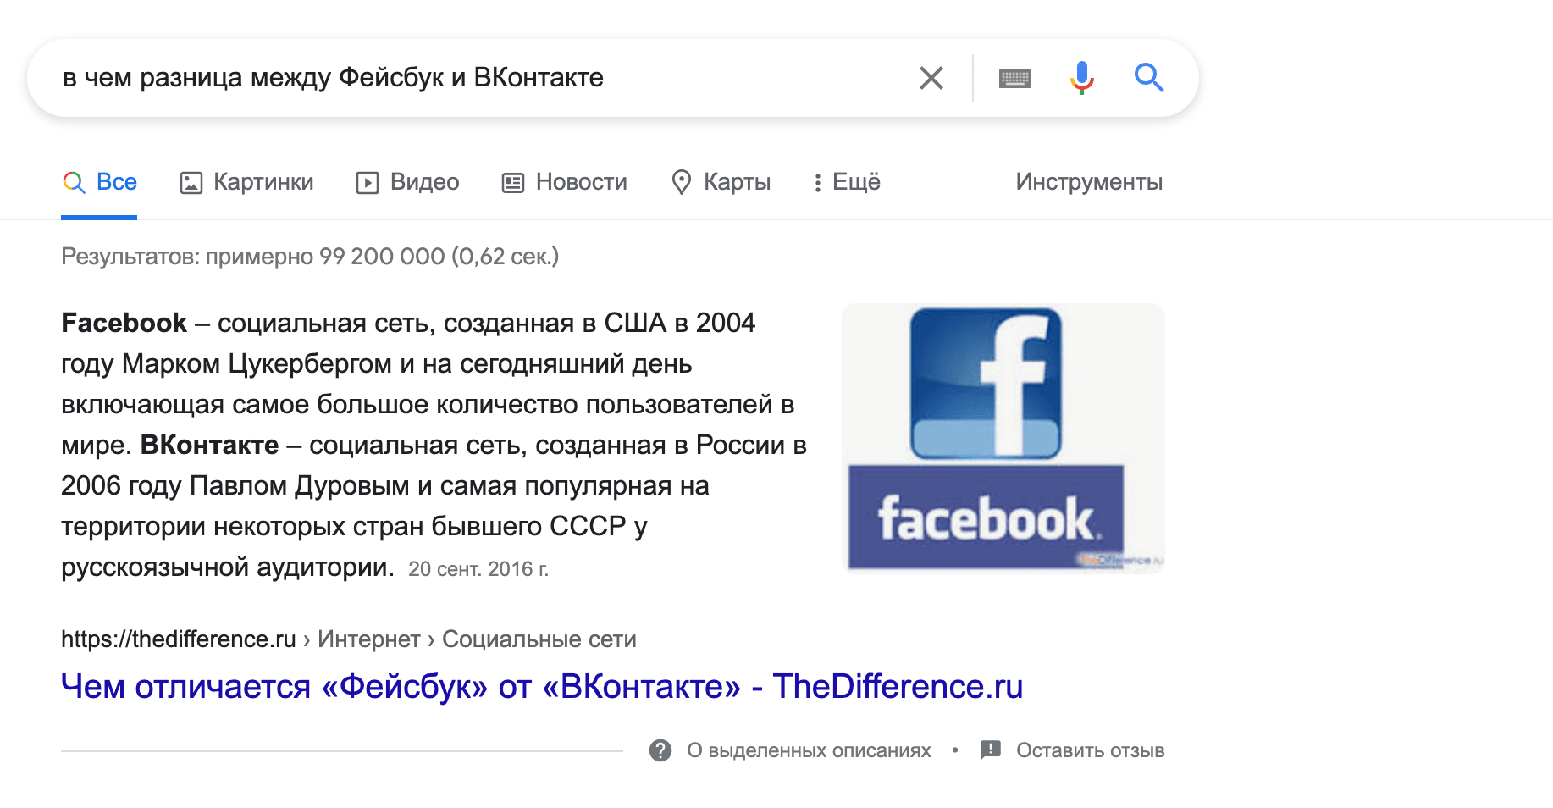Screen dimensions: 1553x808
Task: Expand the Ещё more options menu
Action: pos(847,182)
